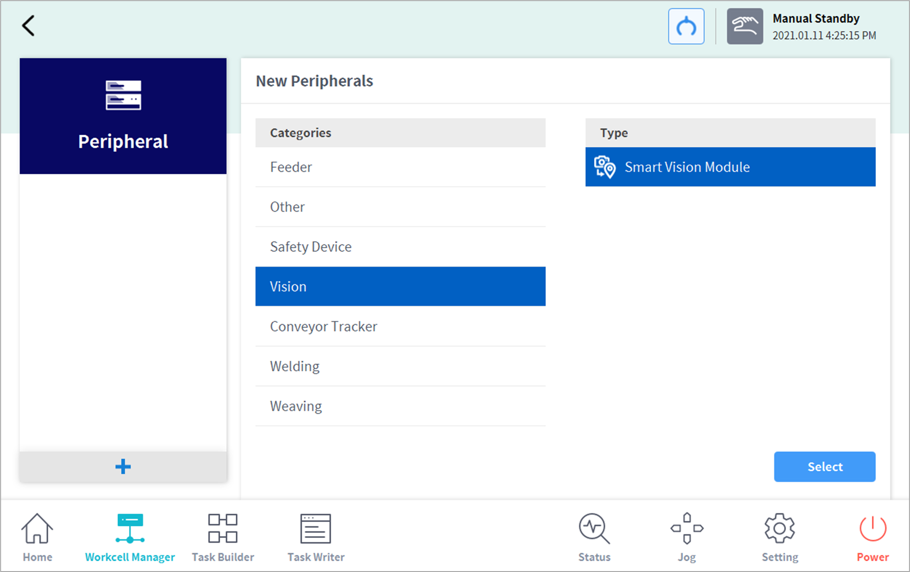Open the Jog controls
910x572 pixels.
click(x=687, y=537)
